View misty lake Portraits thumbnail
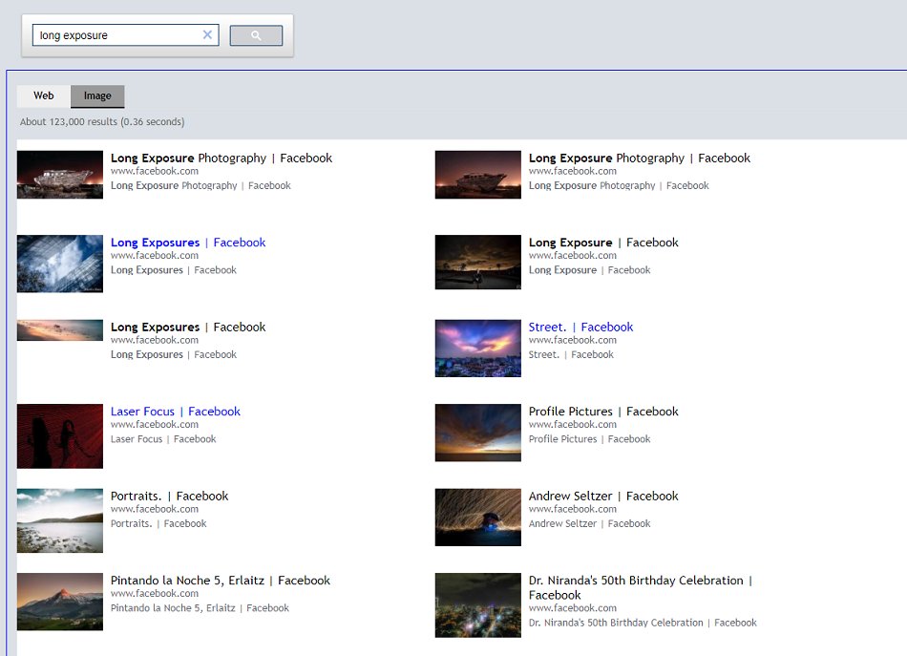Screen dimensions: 907x656 point(60,520)
